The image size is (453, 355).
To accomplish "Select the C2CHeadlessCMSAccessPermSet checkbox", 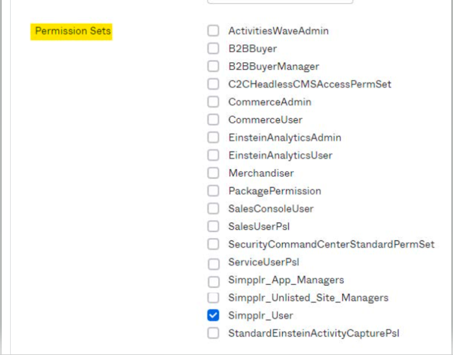I will pos(213,84).
